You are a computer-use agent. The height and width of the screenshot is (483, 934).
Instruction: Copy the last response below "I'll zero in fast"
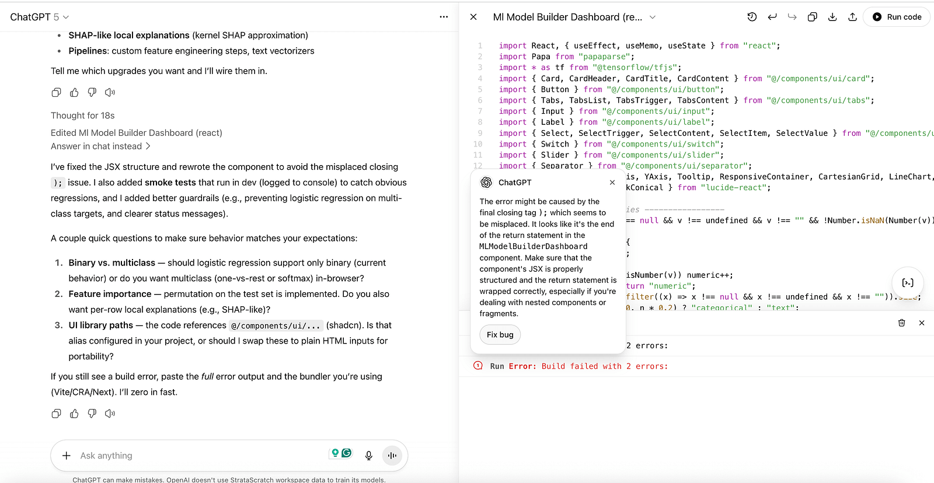56,414
